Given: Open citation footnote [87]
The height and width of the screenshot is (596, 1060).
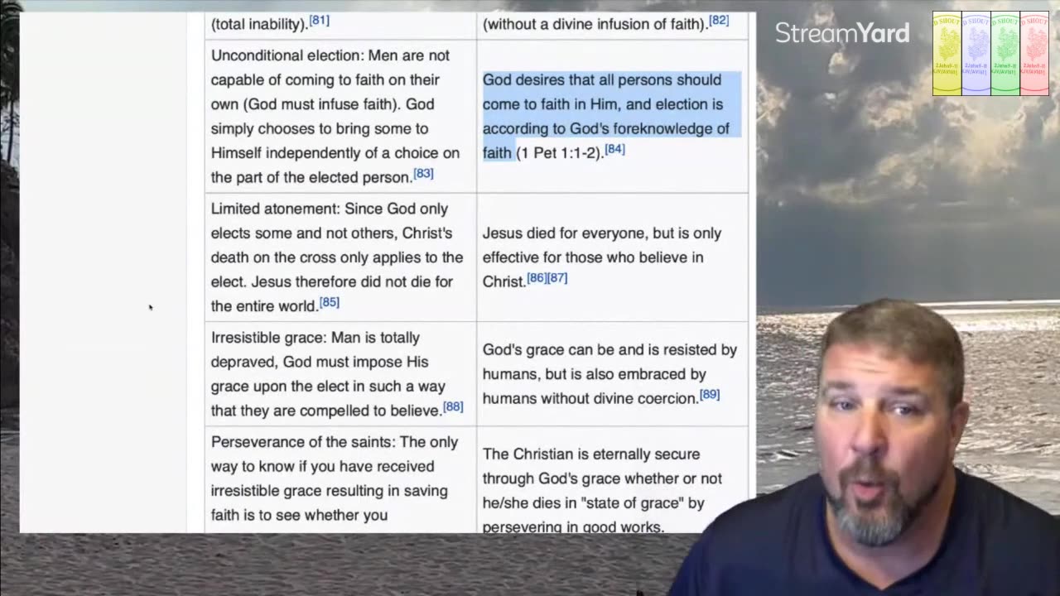Looking at the screenshot, I should click(x=557, y=278).
